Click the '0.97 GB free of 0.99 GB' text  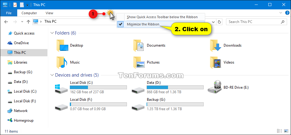[x=88, y=109]
